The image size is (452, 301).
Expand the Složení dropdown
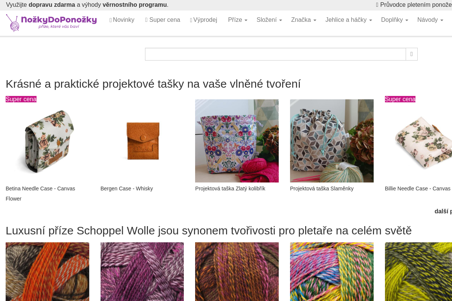tap(269, 20)
